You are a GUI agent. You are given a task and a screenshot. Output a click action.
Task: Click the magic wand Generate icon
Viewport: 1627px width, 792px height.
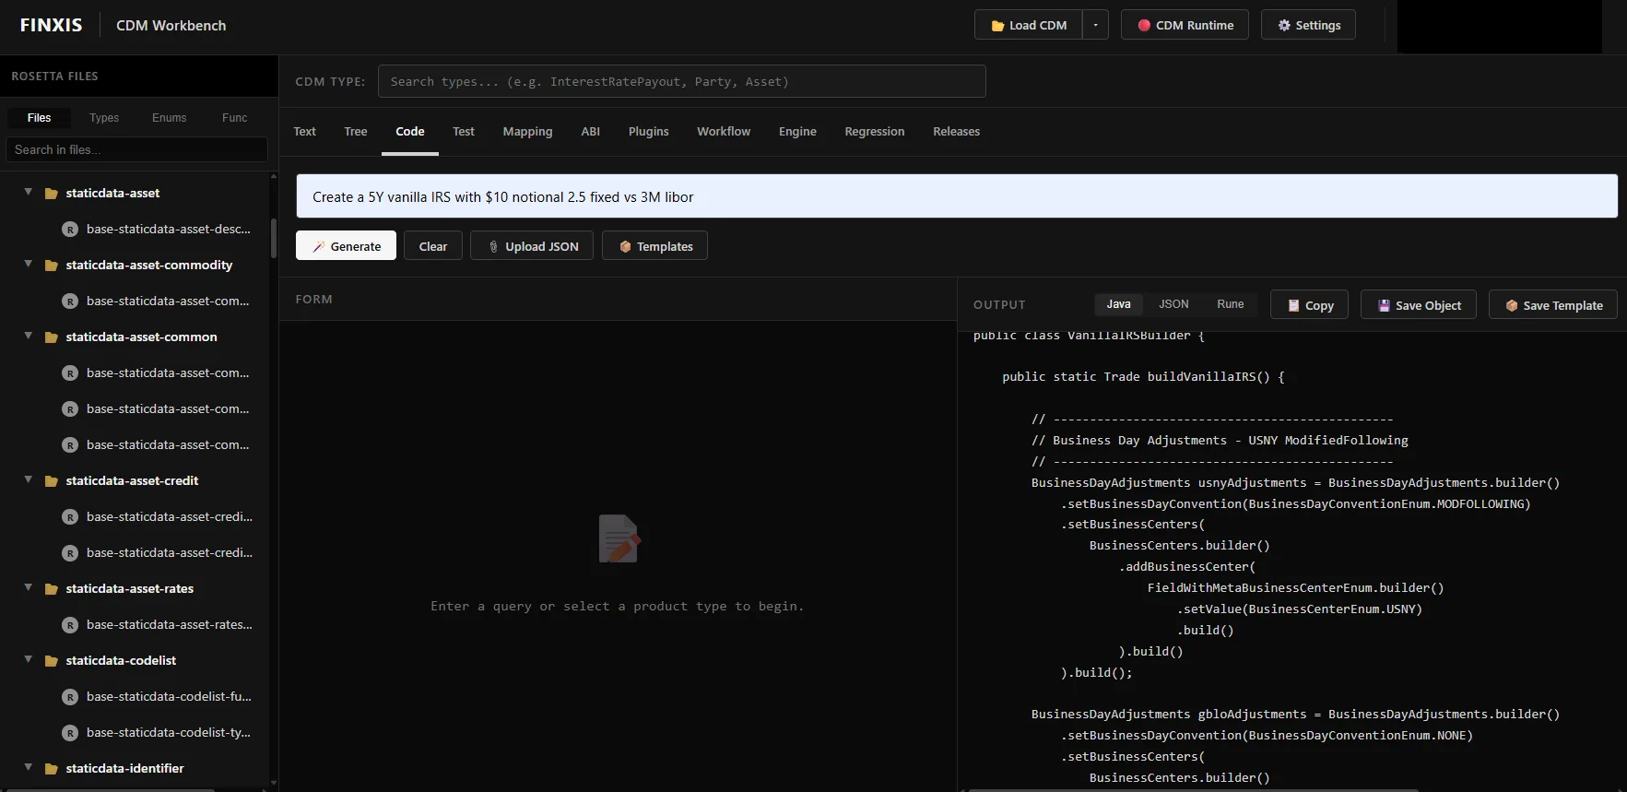[x=319, y=246]
